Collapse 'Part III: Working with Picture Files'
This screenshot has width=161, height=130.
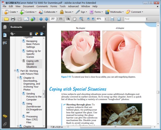pyautogui.click(x=15, y=70)
